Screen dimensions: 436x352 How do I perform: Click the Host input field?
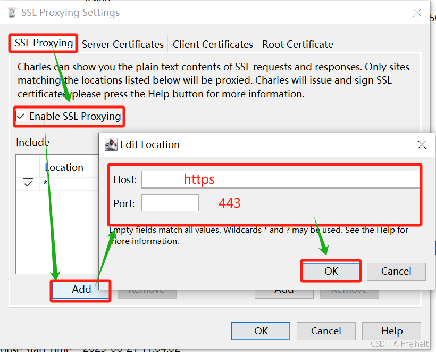point(281,179)
